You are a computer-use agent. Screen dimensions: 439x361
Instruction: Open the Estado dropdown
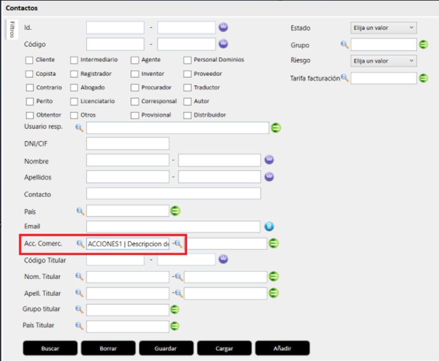click(x=383, y=28)
